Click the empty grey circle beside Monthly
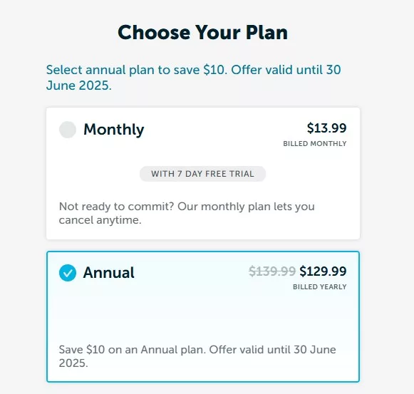Viewport: 414px width, 394px height. click(68, 130)
